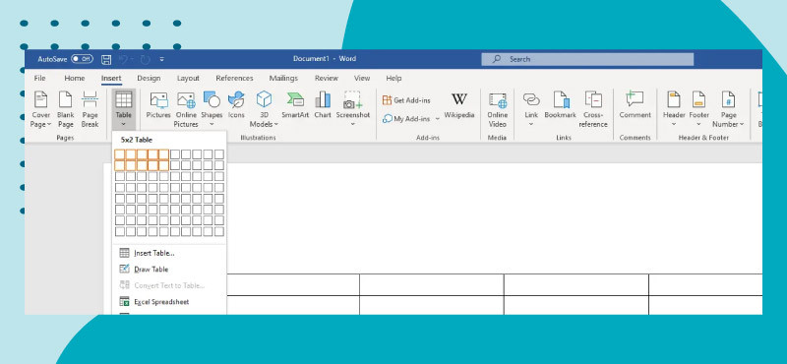The width and height of the screenshot is (787, 364).
Task: Open the Help tab
Action: point(393,79)
